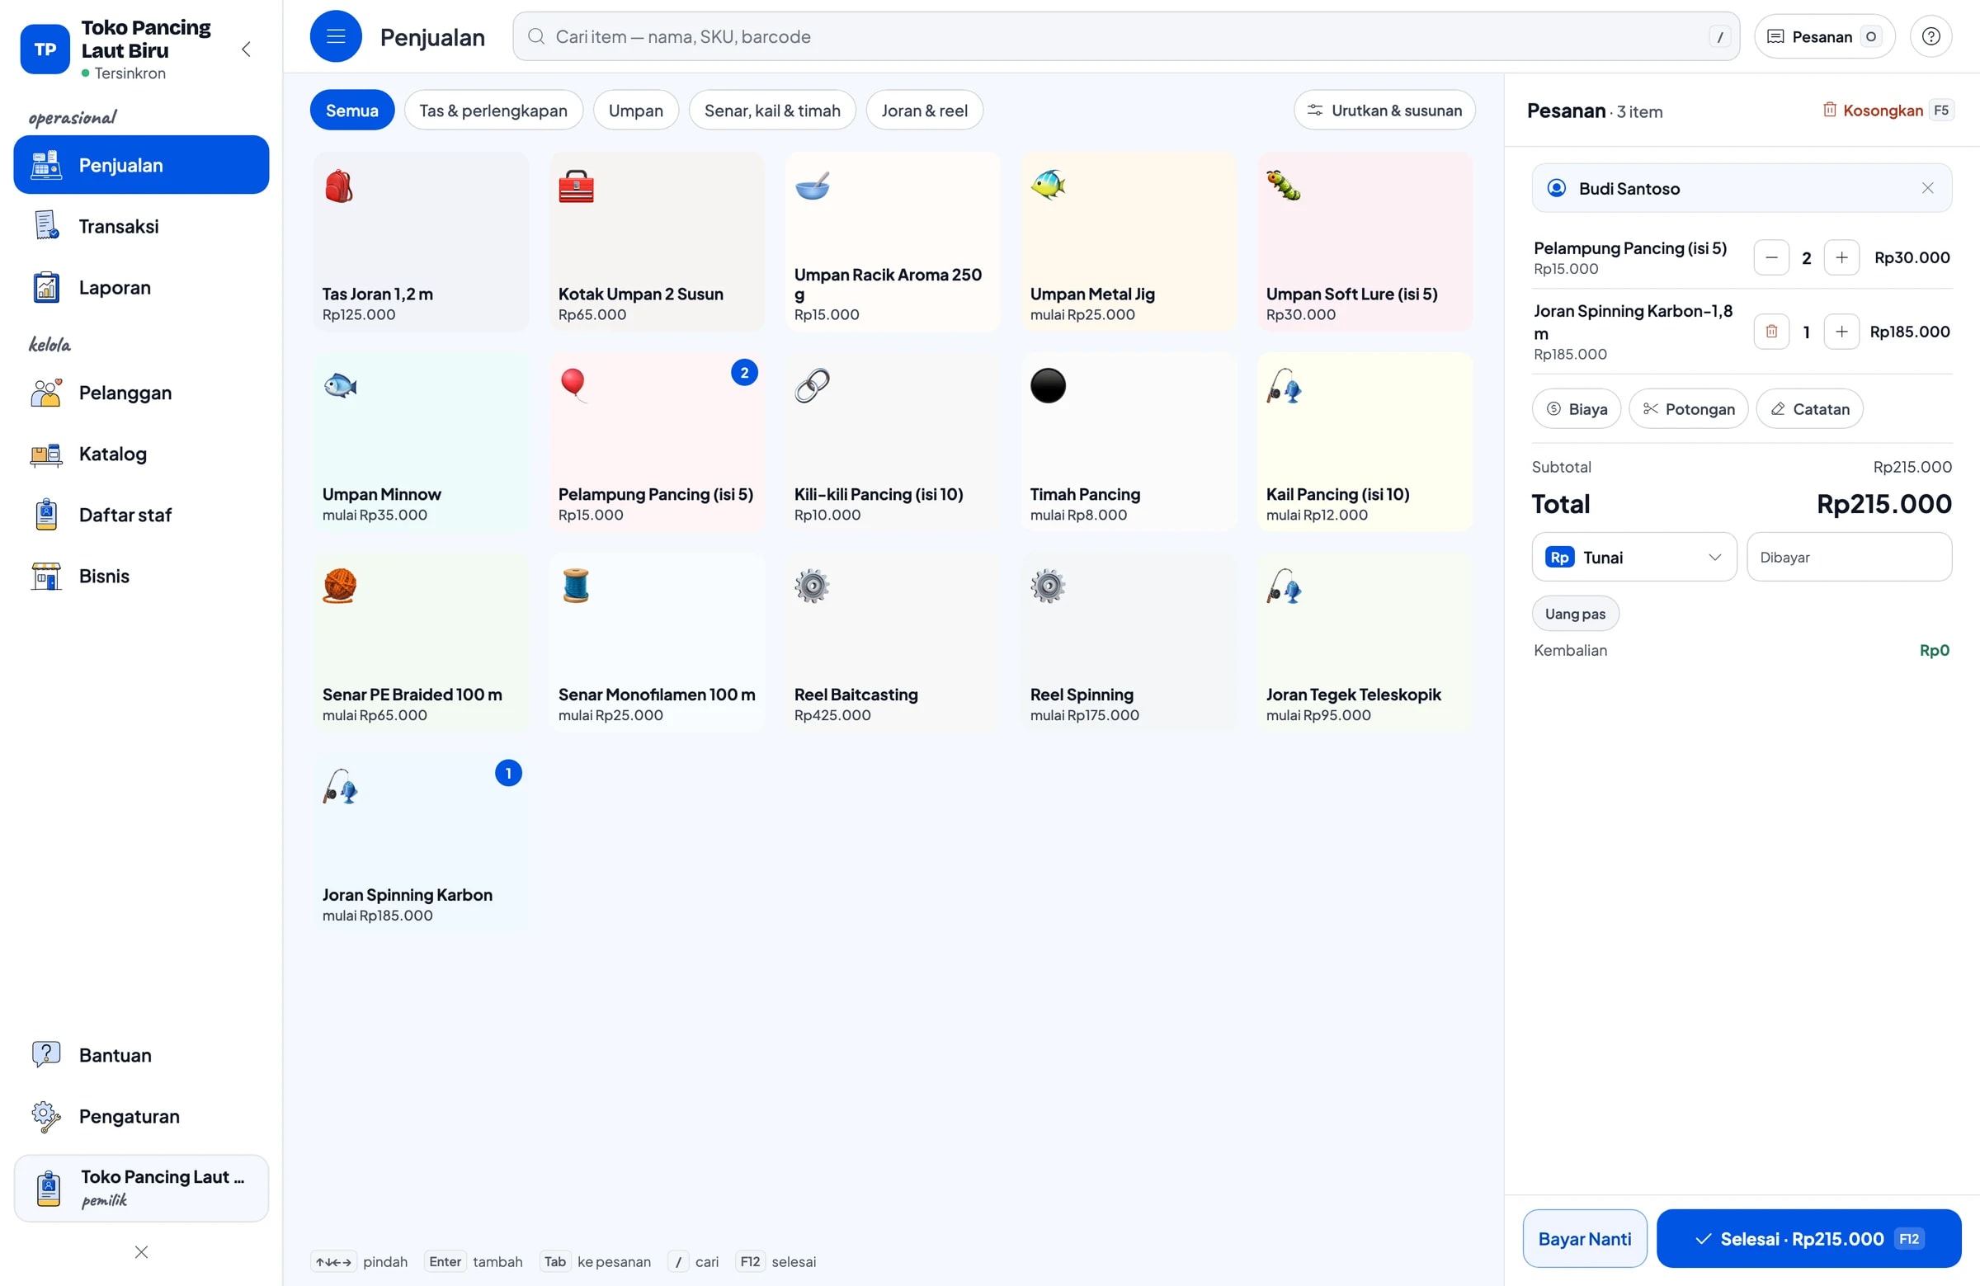
Task: Open the Katalog page
Action: (141, 455)
